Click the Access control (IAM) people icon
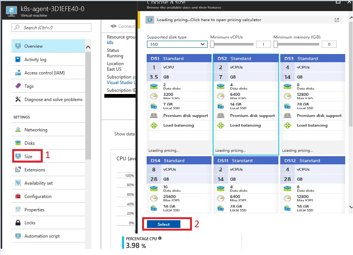 [x=18, y=73]
